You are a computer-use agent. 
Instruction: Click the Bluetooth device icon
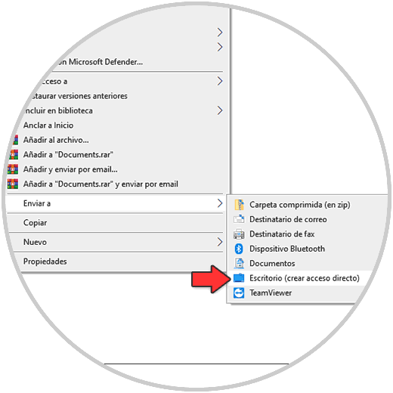pyautogui.click(x=239, y=249)
